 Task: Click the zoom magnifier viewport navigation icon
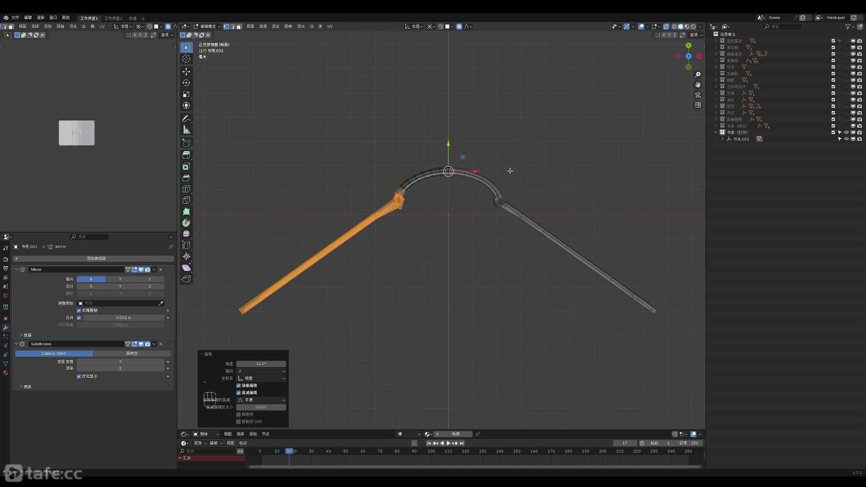tap(698, 74)
